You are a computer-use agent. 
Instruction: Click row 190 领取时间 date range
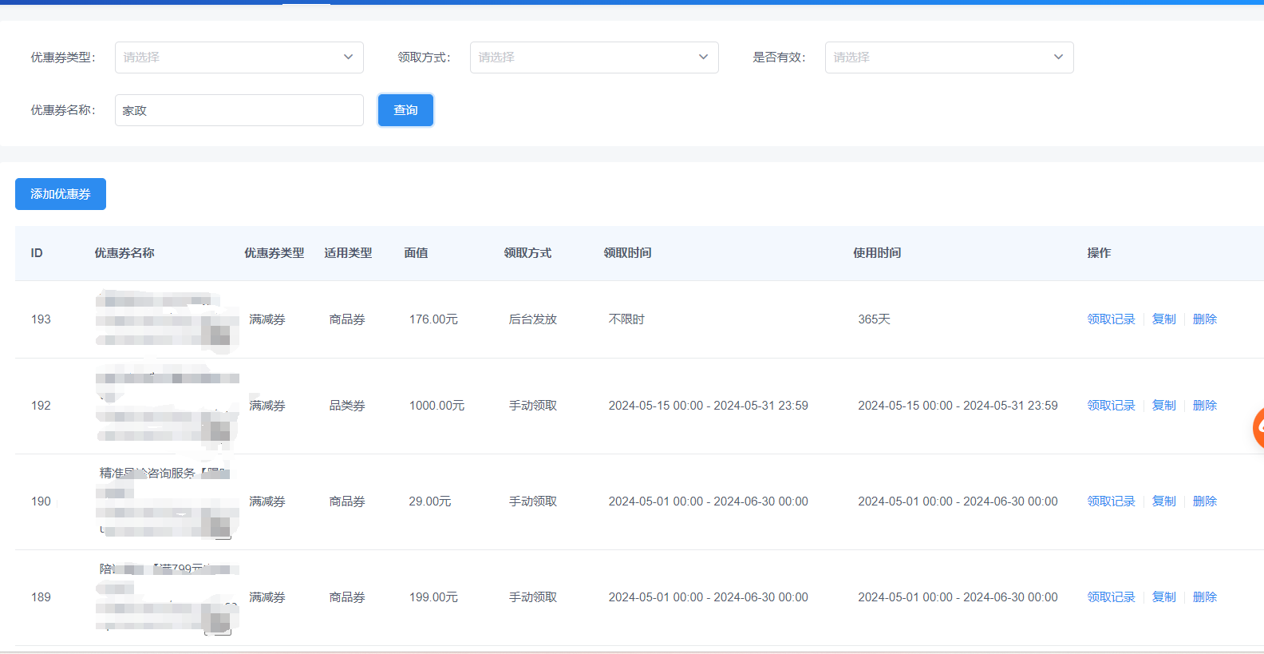[x=709, y=501]
